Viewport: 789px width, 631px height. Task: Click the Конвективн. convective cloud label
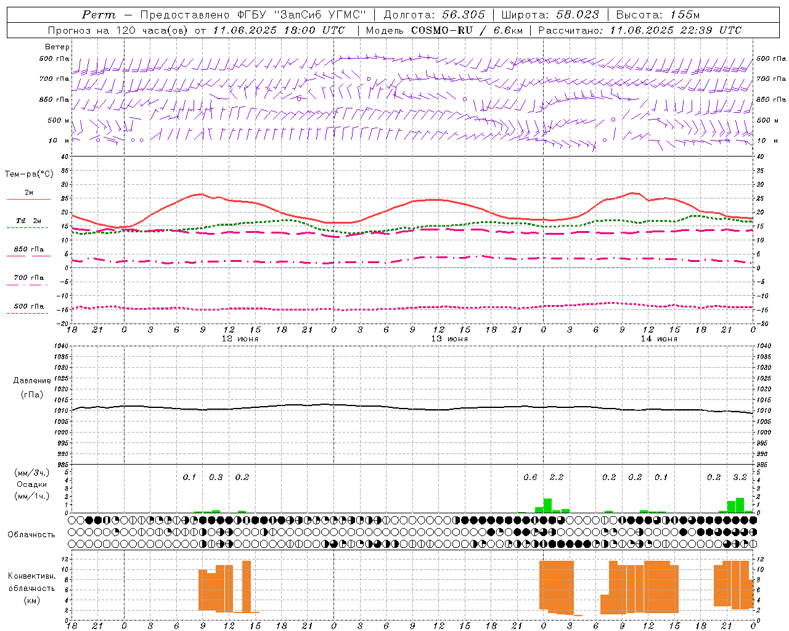[x=31, y=576]
